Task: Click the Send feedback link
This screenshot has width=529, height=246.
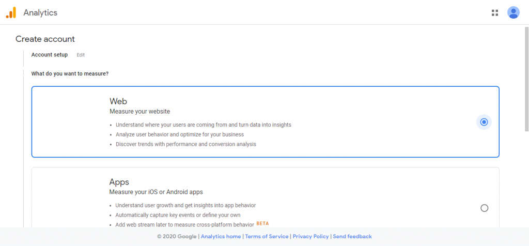Action: [x=352, y=237]
